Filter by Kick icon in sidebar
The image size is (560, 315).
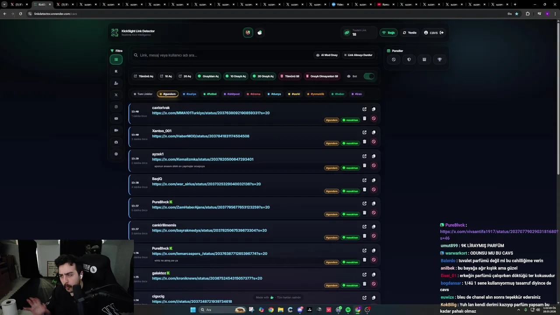(x=116, y=71)
